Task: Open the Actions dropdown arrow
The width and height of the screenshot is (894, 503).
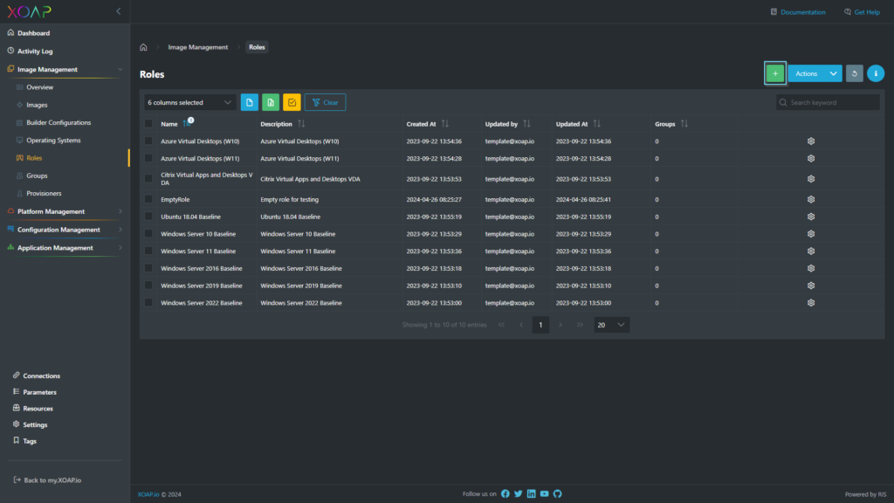Action: point(833,73)
